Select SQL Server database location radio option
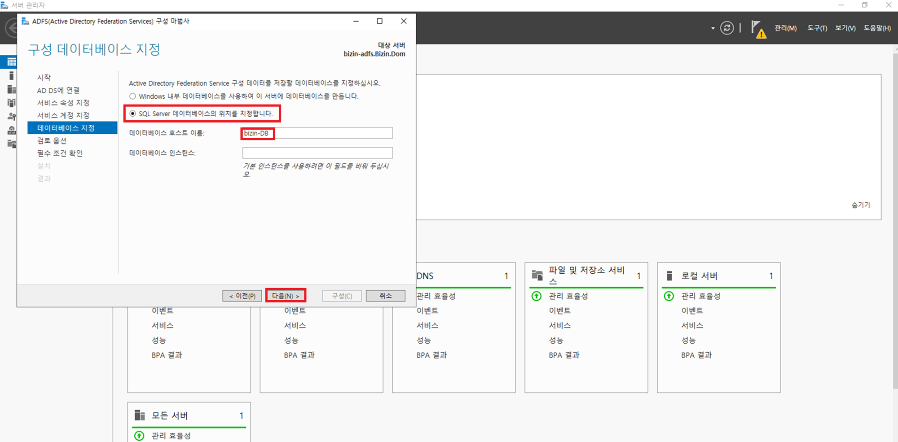The width and height of the screenshot is (898, 442). (132, 114)
